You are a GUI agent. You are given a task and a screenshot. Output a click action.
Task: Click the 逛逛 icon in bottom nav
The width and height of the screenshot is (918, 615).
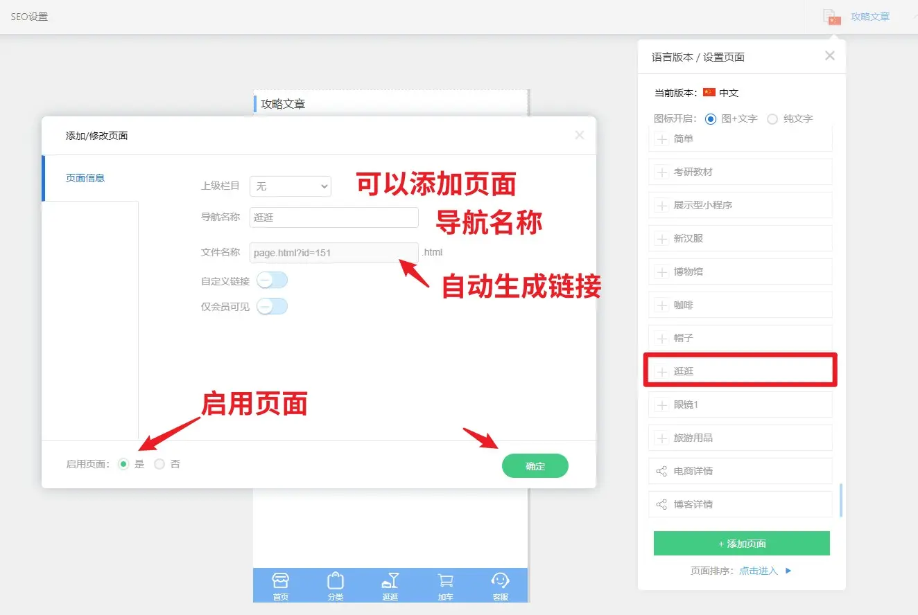(390, 580)
